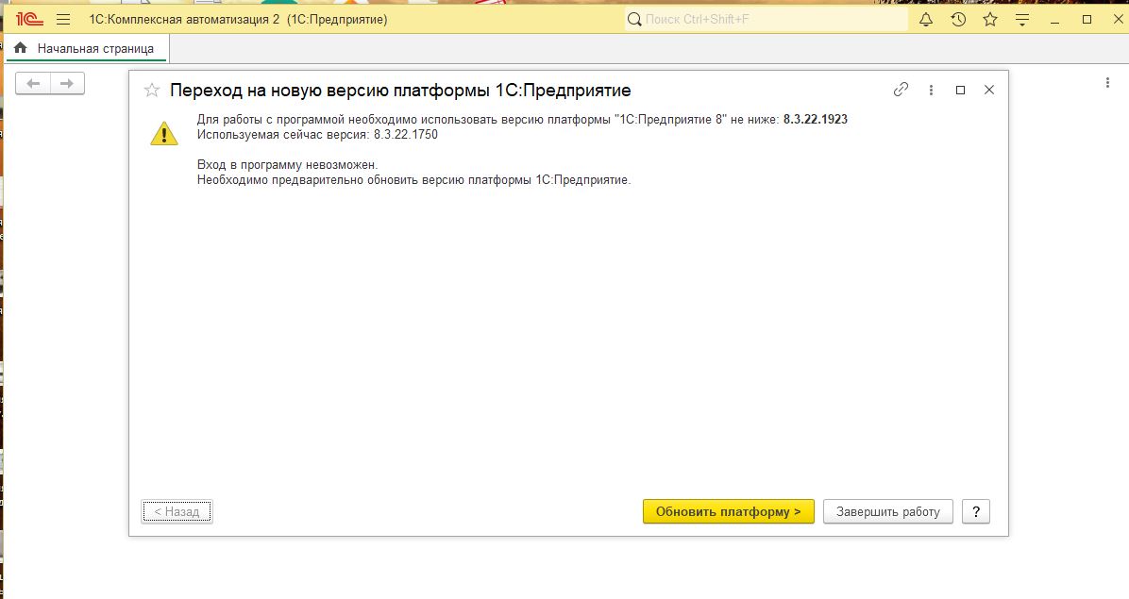1129x599 pixels.
Task: Click the yellow warning triangle icon
Action: (x=164, y=134)
